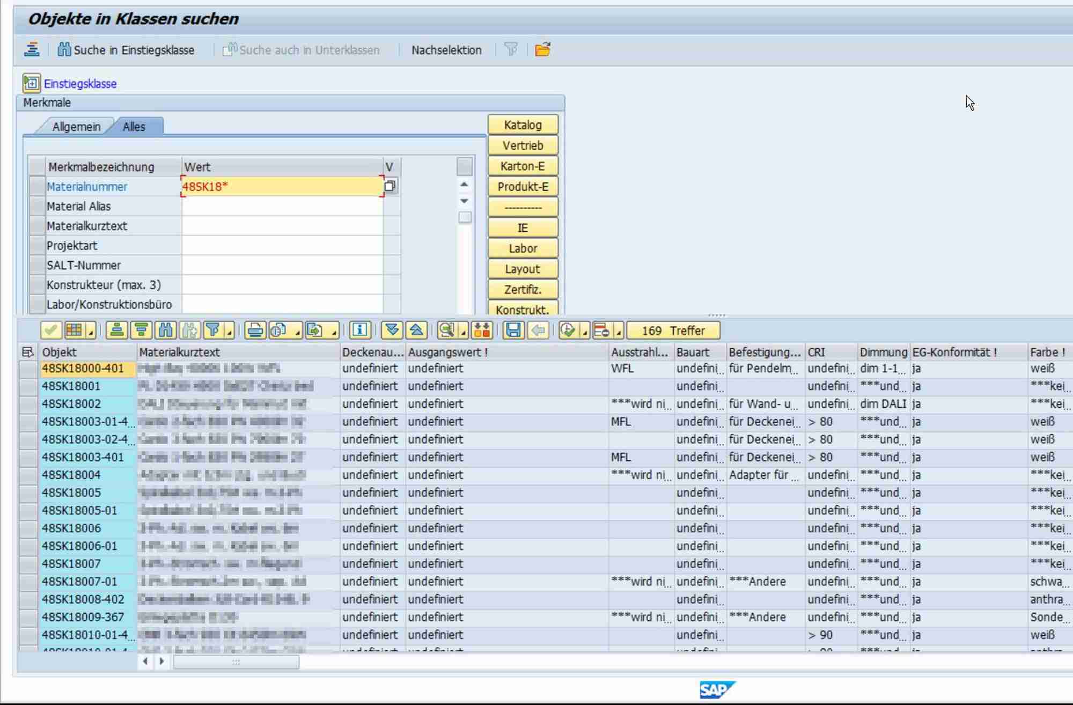1073x705 pixels.
Task: Open the views dropdown arrow
Action: point(297,332)
